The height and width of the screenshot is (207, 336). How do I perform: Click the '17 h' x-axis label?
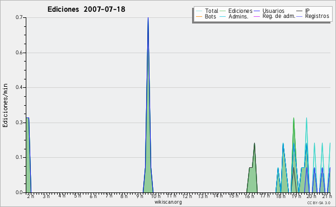coord(265,196)
